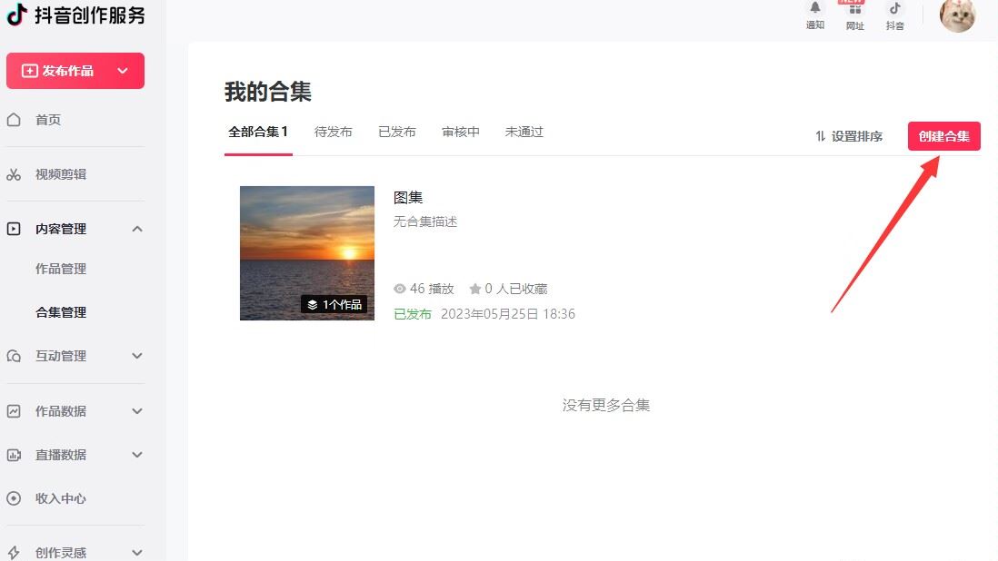
Task: Click the 无合集描述 text
Action: click(x=425, y=221)
